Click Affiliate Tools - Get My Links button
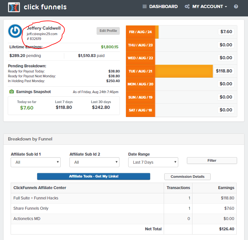The image size is (248, 240). (x=94, y=176)
